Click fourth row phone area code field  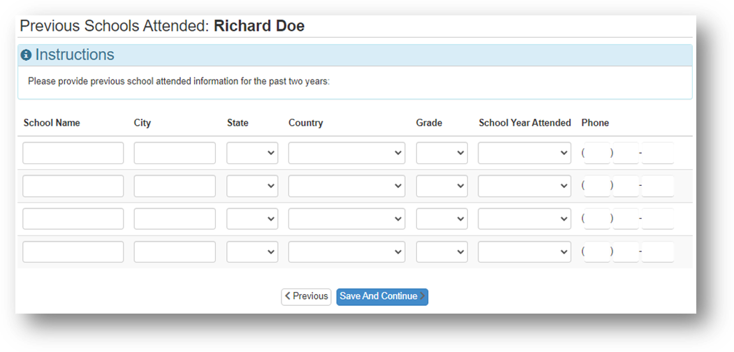tap(597, 252)
